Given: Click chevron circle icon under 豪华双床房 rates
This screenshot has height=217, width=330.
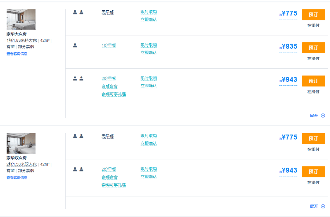Looking at the screenshot, I should [x=323, y=207].
